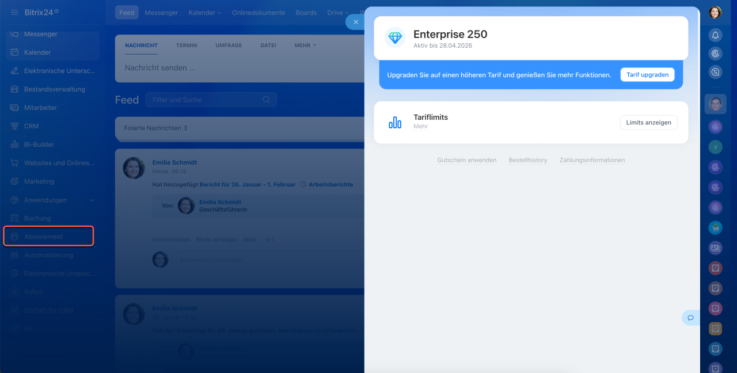Open the Gutschein anwenden link
Viewport: 737px width, 373px height.
[467, 160]
